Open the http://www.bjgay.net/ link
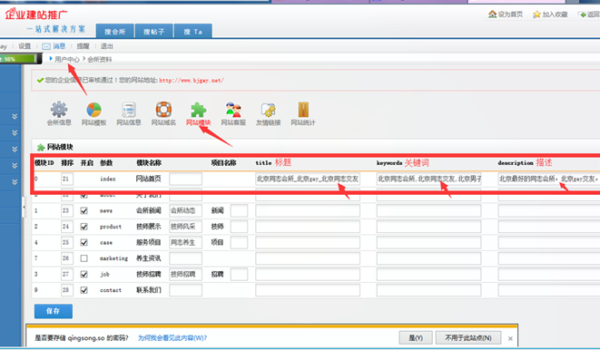This screenshot has width=600, height=350. 192,81
